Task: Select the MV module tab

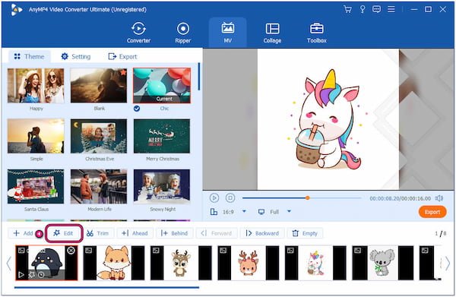Action: [228, 33]
